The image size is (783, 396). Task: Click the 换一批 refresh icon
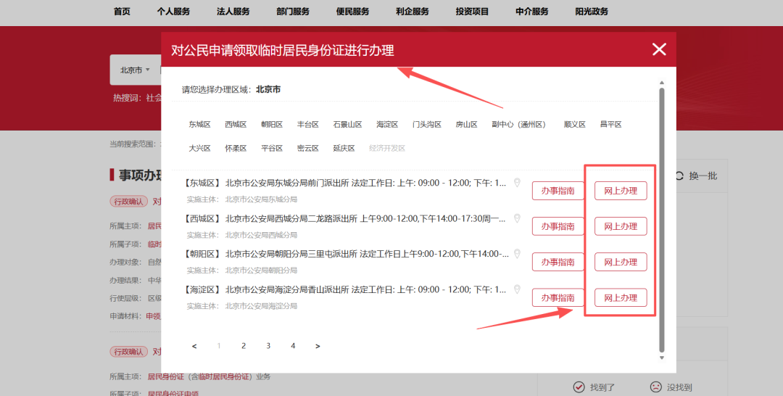pyautogui.click(x=679, y=176)
